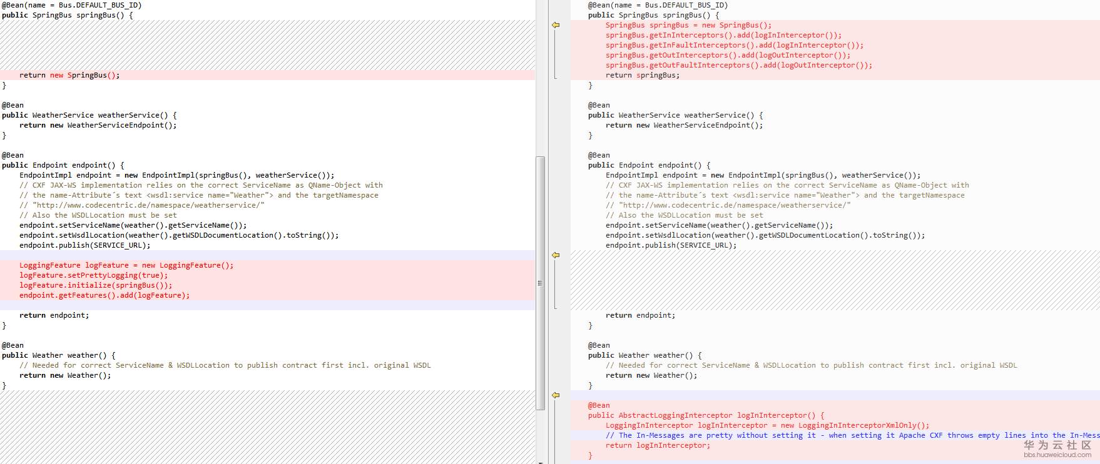This screenshot has width=1100, height=464.
Task: Click the scrollbar track above the thumb
Action: pyautogui.click(x=541, y=78)
